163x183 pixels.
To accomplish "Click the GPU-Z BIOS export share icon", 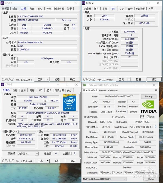I will coord(142,117).
